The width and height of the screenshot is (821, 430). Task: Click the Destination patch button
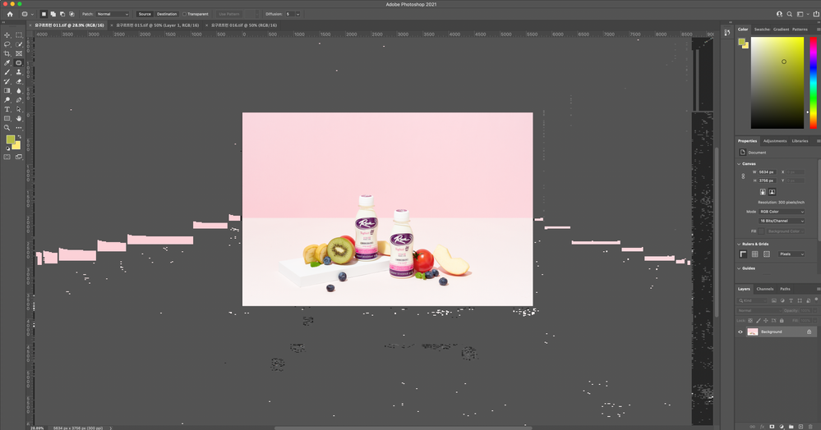tap(167, 14)
